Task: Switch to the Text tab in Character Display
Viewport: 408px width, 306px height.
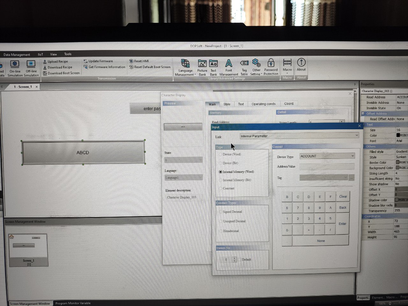Action: pos(241,104)
